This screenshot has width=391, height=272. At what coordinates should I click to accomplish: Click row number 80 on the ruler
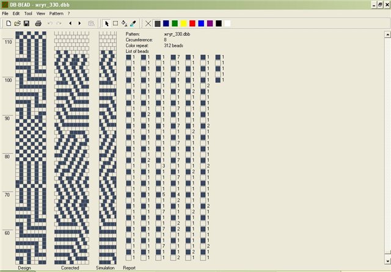(x=7, y=156)
